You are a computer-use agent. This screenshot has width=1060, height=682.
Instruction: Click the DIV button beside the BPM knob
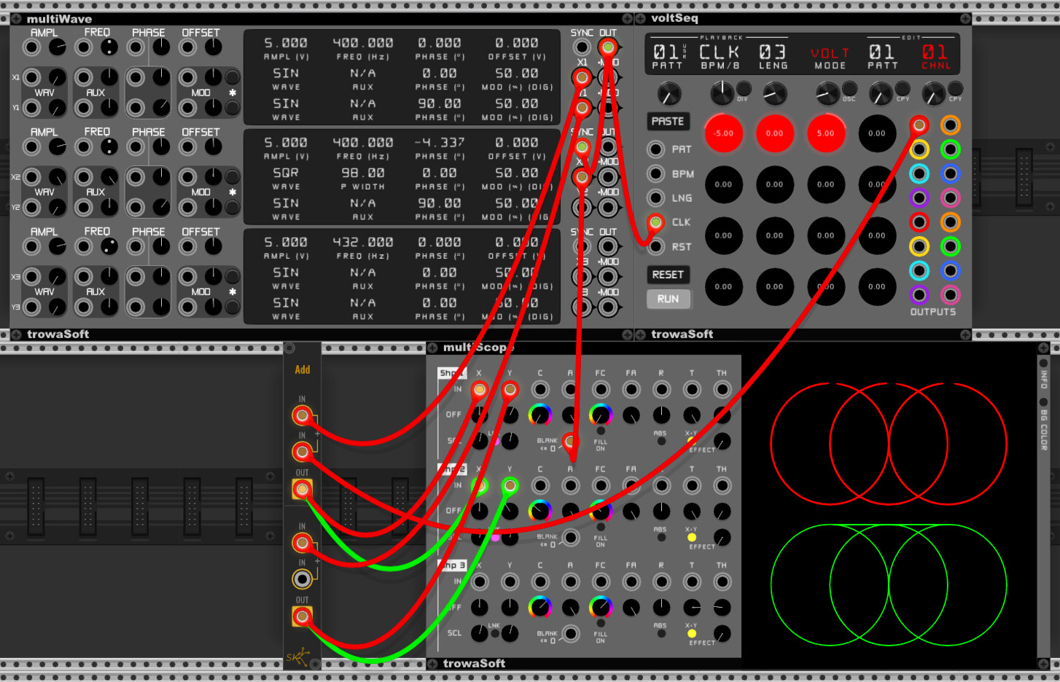click(744, 90)
